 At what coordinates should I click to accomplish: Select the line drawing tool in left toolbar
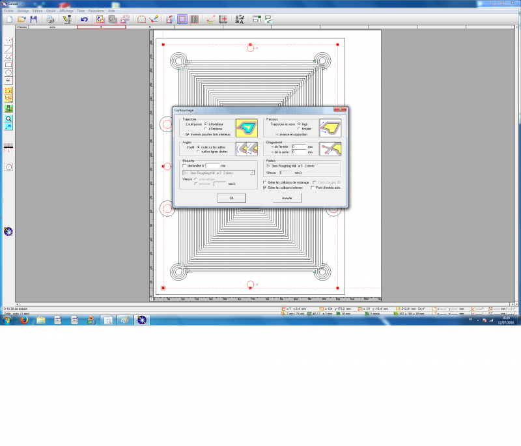click(8, 49)
